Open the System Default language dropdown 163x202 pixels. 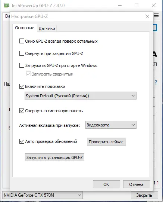pos(81,96)
